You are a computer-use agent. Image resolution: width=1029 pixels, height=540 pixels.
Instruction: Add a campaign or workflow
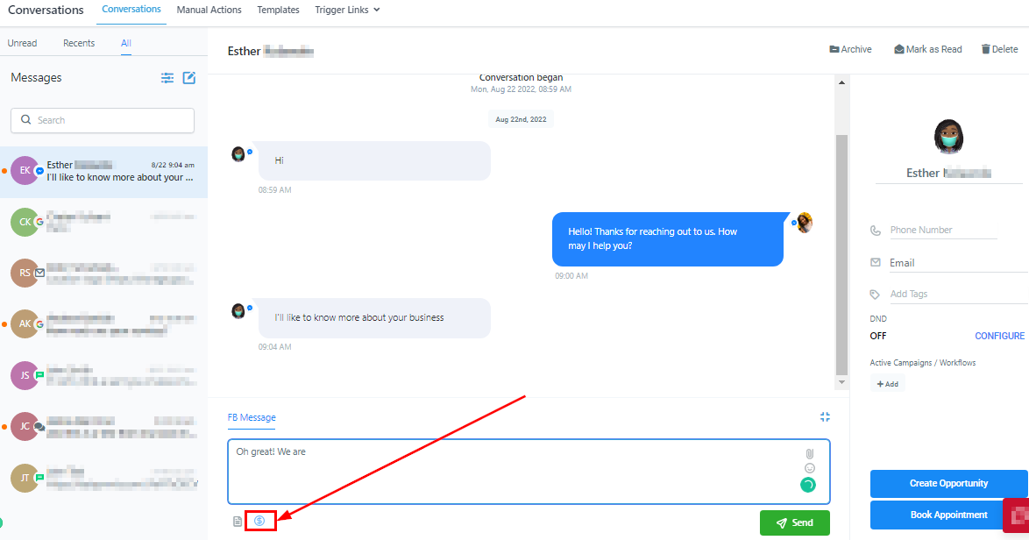click(x=887, y=384)
